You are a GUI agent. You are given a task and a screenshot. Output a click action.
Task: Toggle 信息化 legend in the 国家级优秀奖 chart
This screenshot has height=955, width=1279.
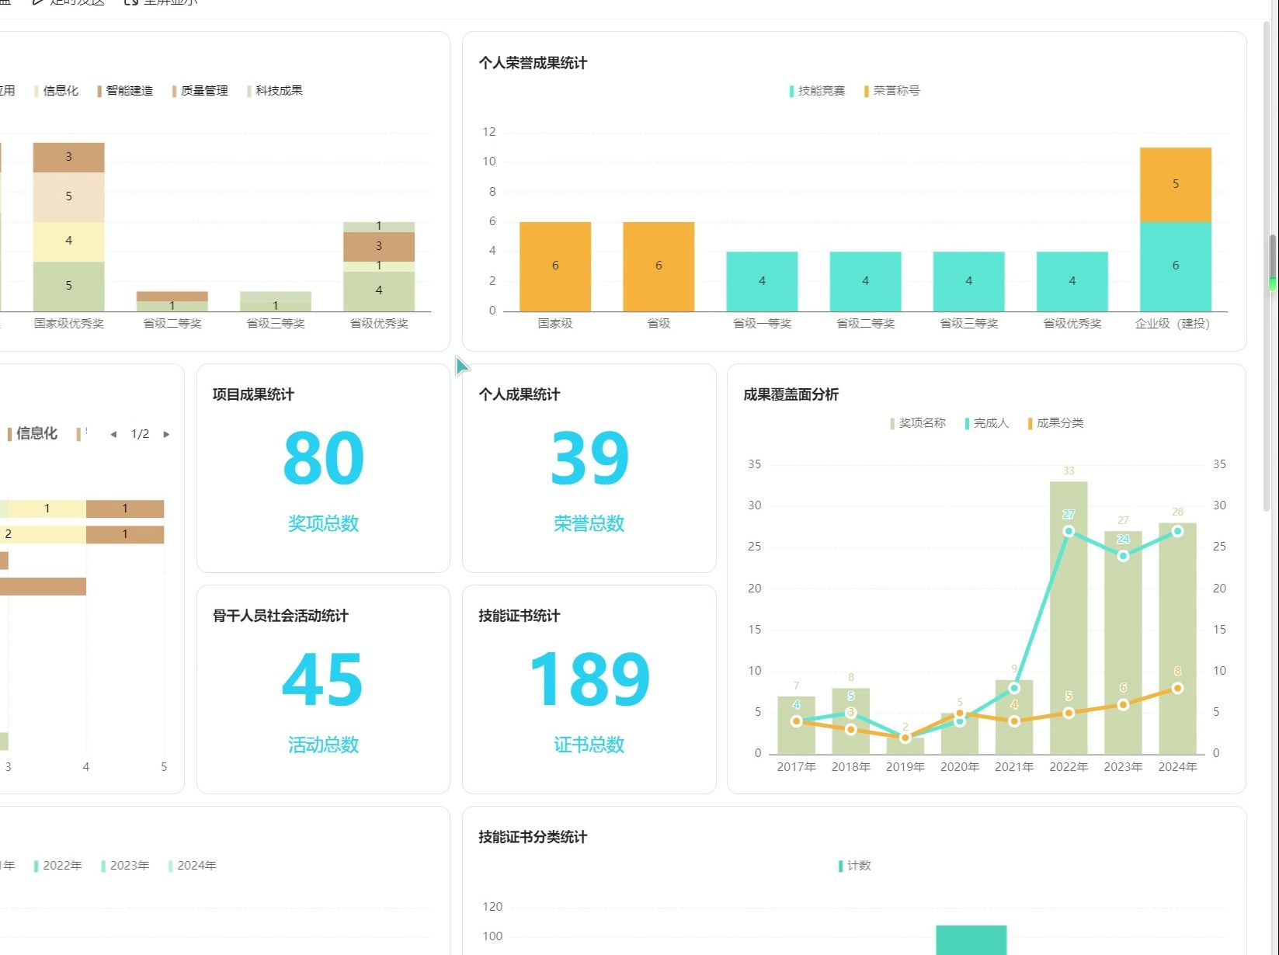(56, 91)
